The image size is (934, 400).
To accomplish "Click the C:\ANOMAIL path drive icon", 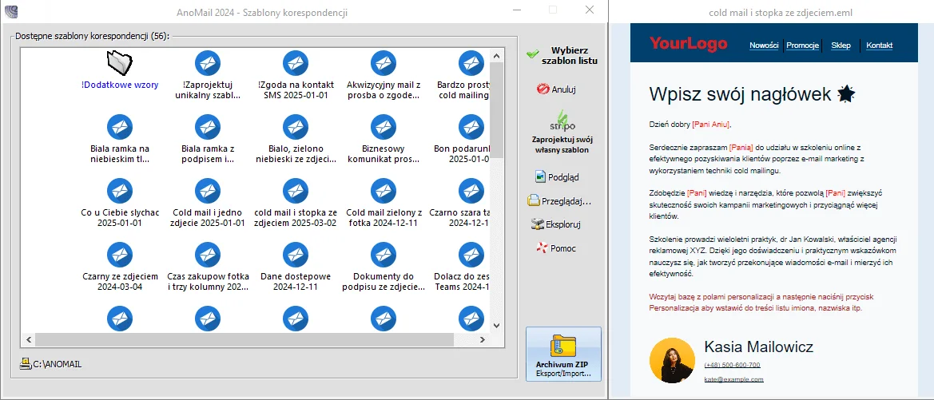I will (25, 364).
